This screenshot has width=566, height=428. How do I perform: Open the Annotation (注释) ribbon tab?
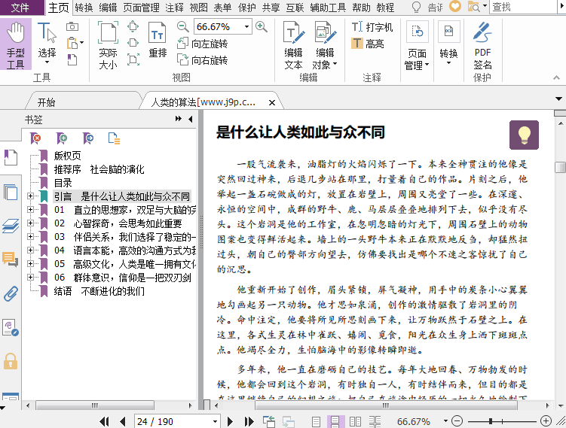[174, 8]
